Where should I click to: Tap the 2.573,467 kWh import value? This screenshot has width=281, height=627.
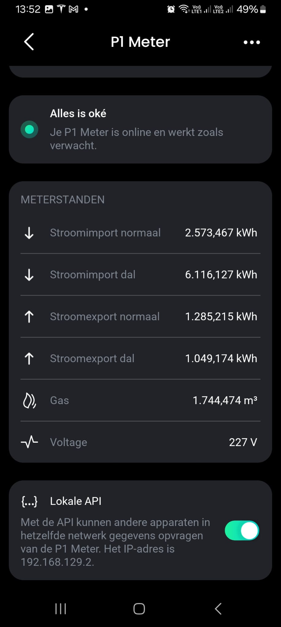221,233
